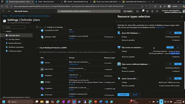Open the help question mark icon
This screenshot has height=104, width=185.
click(152, 11)
